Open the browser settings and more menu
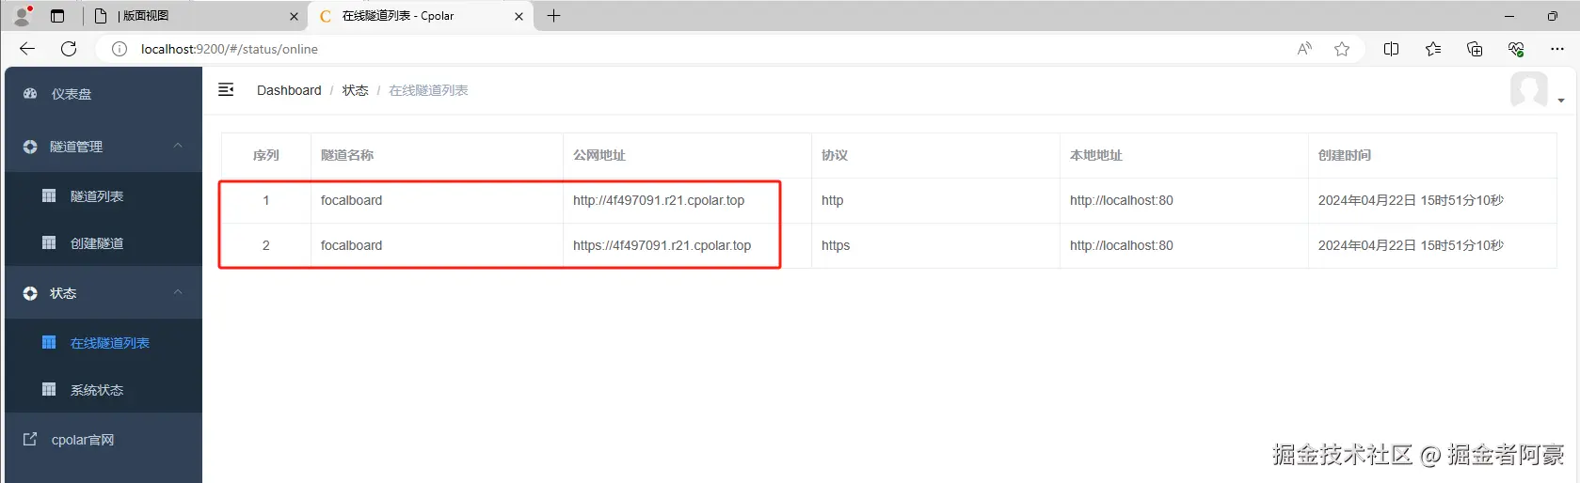The image size is (1580, 483). [x=1557, y=49]
